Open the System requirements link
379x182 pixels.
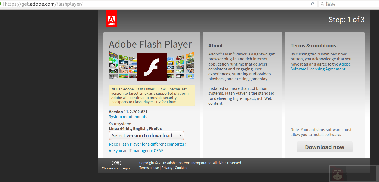(x=128, y=116)
